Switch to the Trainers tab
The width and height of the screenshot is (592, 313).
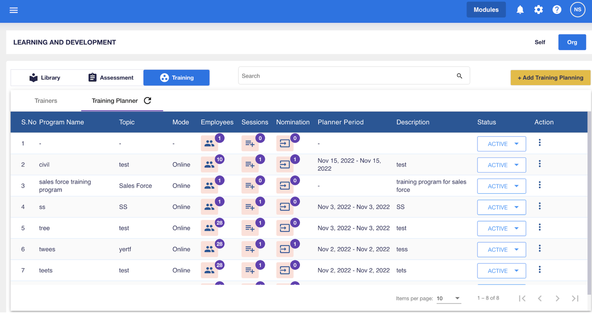tap(46, 101)
